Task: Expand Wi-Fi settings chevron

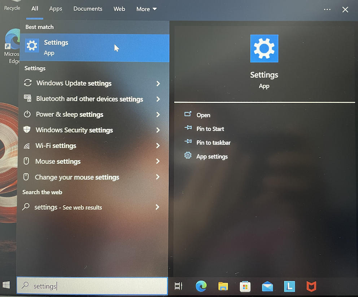Action: tap(158, 146)
